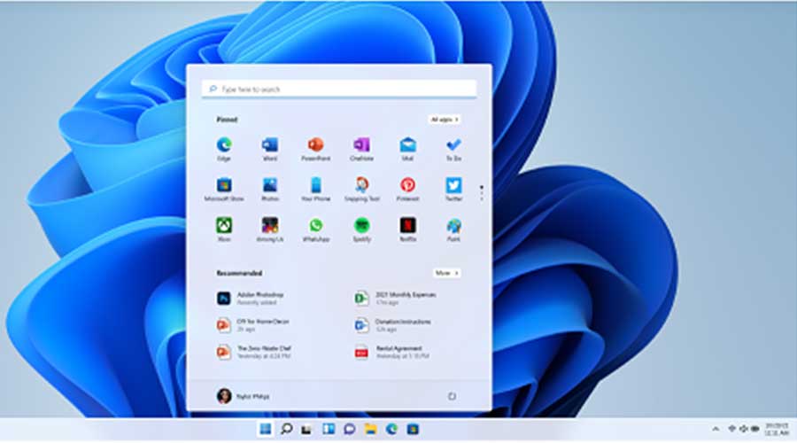Screen dimensions: 797x443
Task: Launch Word from pinned apps
Action: coord(270,149)
